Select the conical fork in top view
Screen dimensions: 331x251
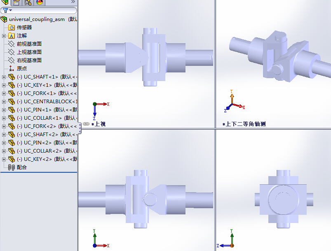pyautogui.click(x=137, y=58)
